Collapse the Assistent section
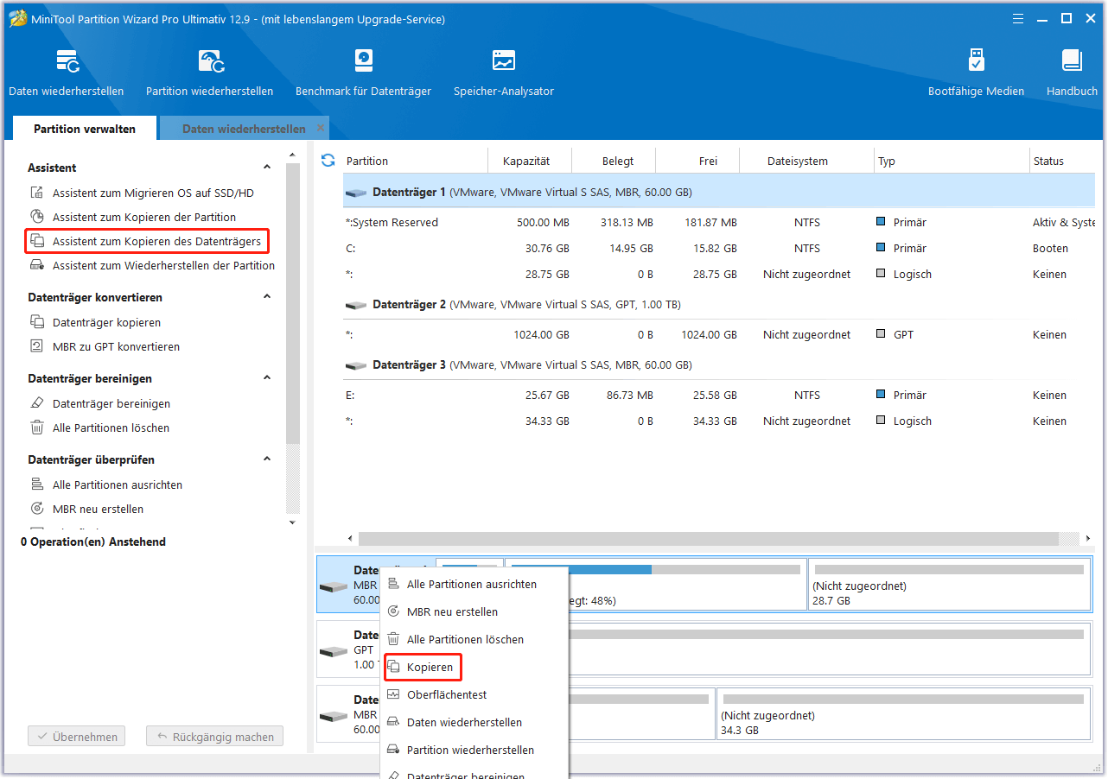The height and width of the screenshot is (779, 1108). point(267,168)
